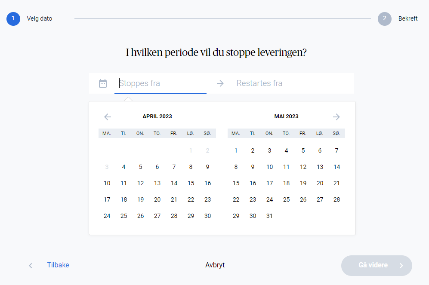Advance to next month with right arrow
Image resolution: width=429 pixels, height=285 pixels.
(x=336, y=117)
